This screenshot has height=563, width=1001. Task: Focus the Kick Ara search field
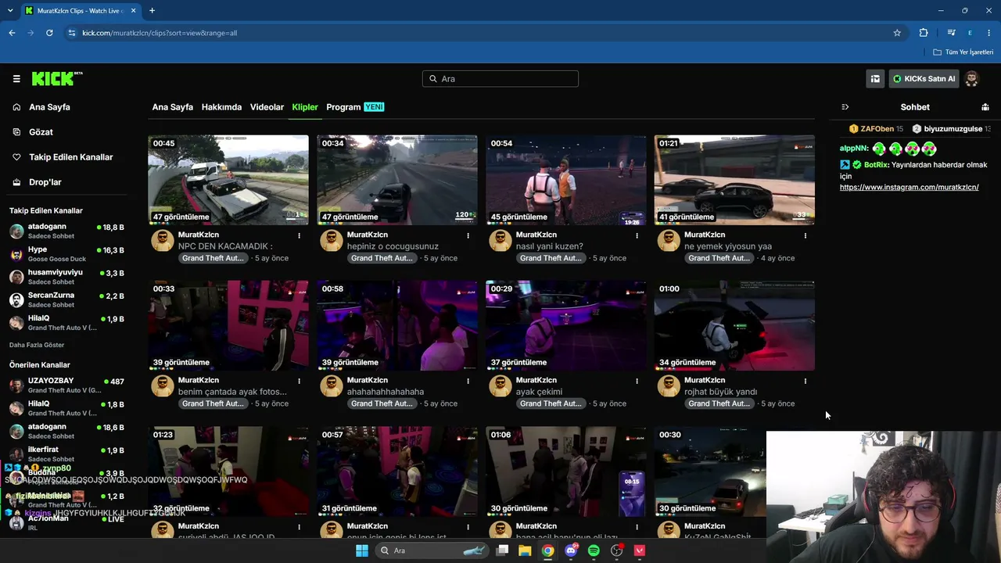coord(500,79)
